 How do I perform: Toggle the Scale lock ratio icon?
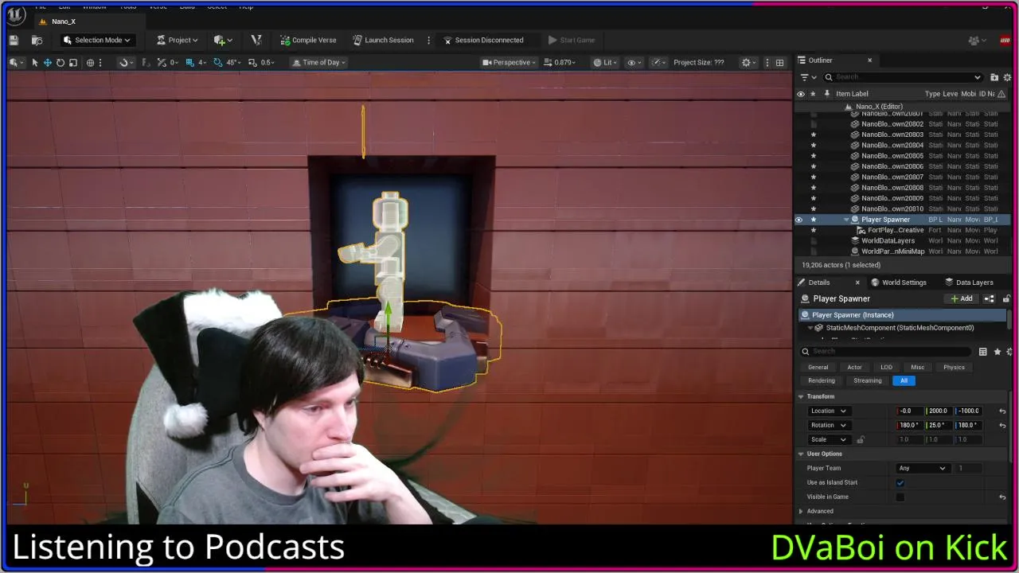pos(860,439)
